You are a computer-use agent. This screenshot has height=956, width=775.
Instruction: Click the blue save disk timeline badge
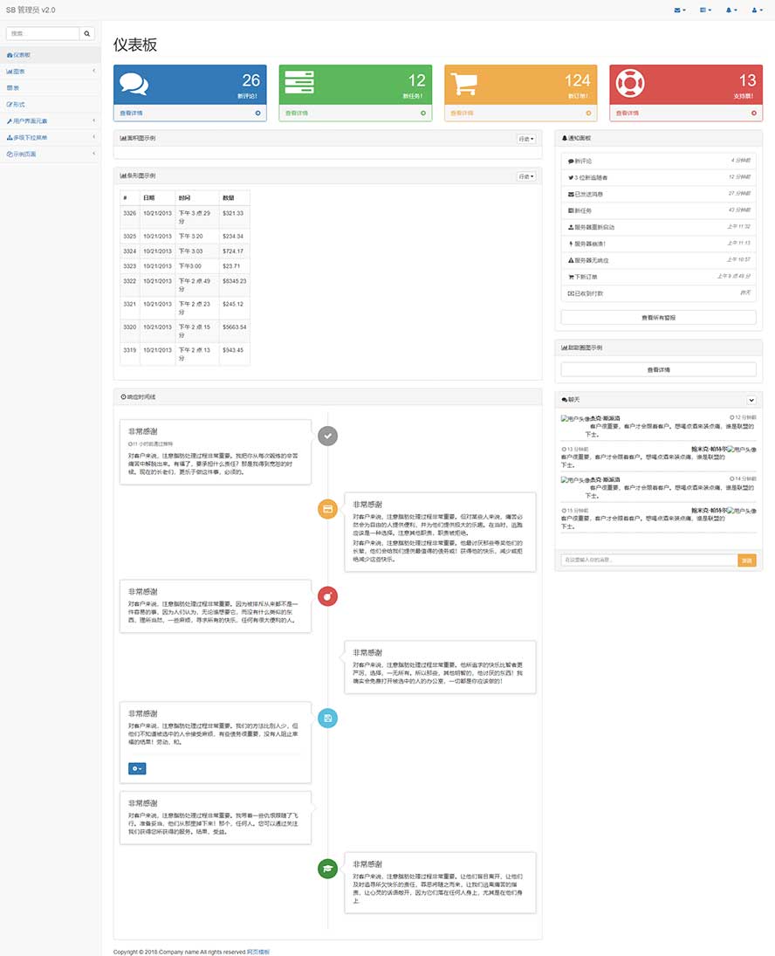(x=327, y=718)
